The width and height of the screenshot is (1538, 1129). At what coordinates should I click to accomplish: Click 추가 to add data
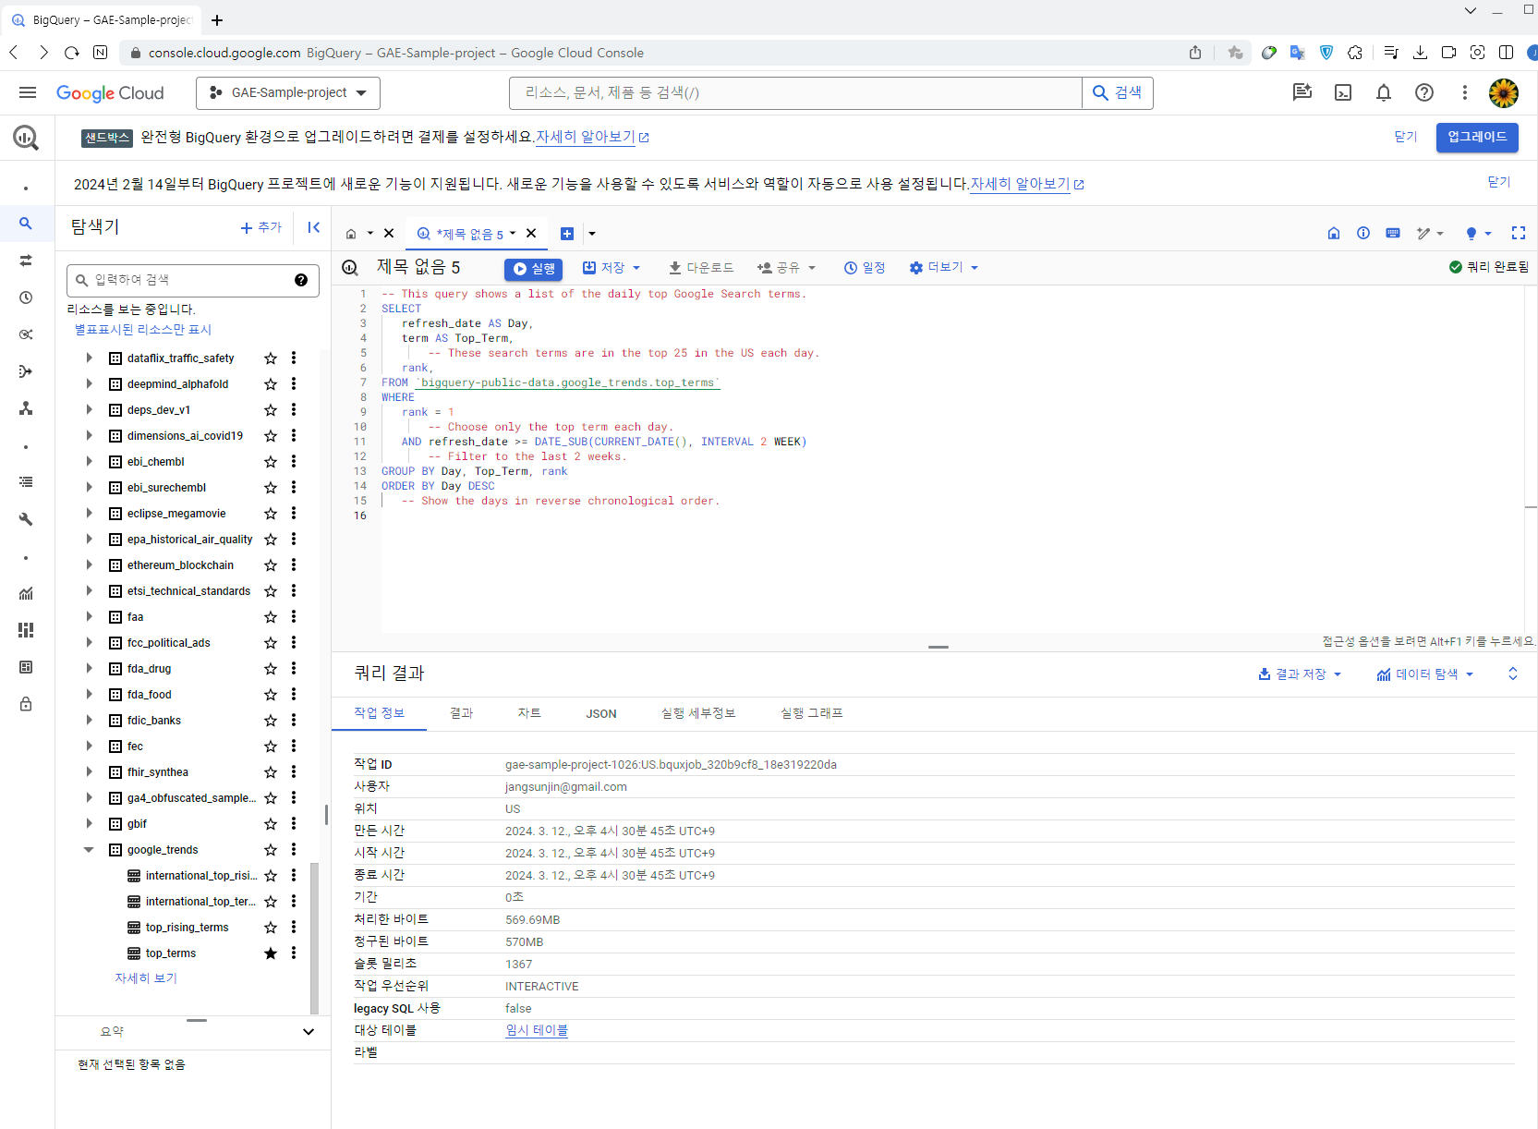(x=260, y=227)
